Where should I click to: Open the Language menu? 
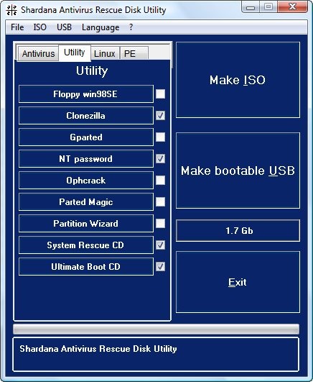(x=101, y=27)
